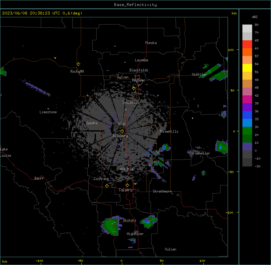Screen dimensions: 271x265
Task: Click the -100 tick label on bottom axis
Action: click(40, 261)
